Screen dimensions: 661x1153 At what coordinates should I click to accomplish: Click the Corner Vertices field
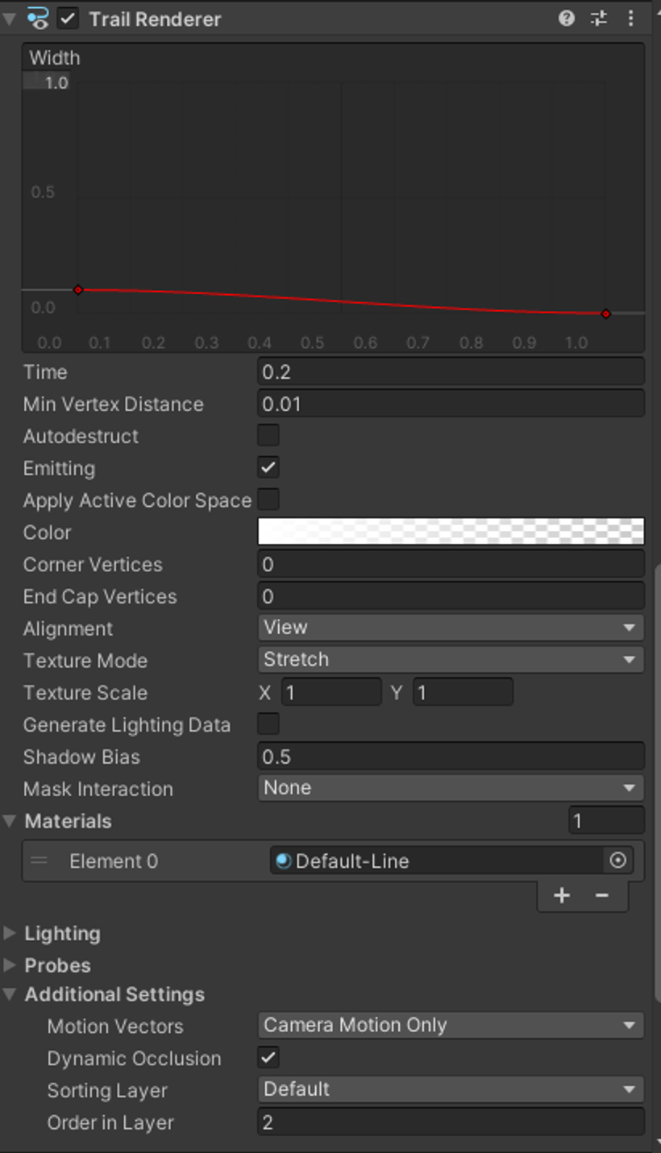451,564
